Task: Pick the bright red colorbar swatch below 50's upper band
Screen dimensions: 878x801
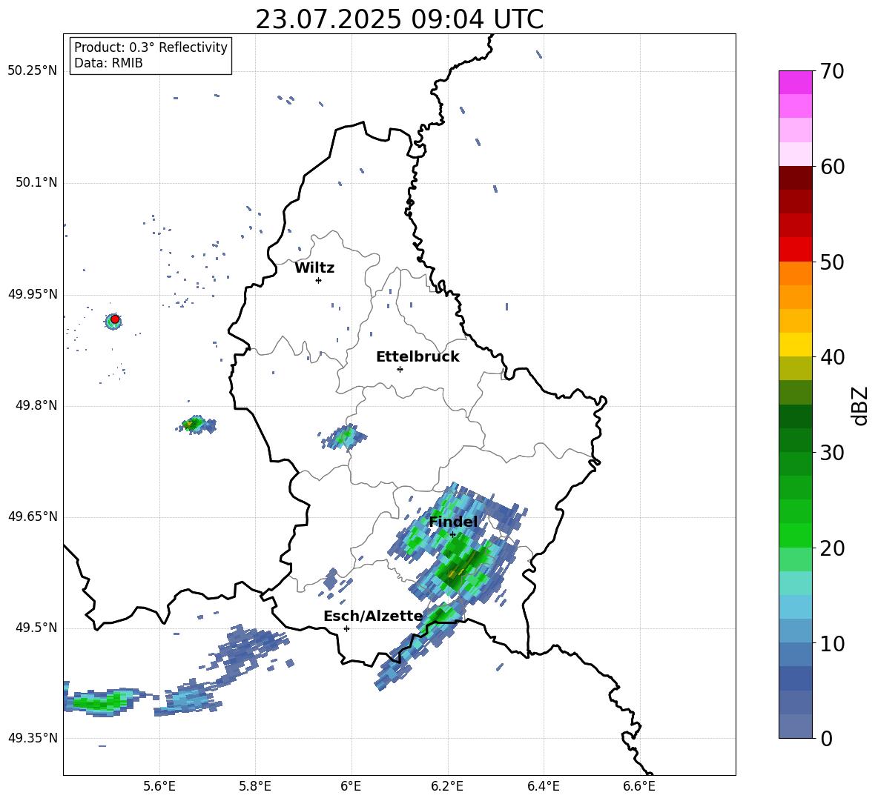Action: pyautogui.click(x=795, y=250)
